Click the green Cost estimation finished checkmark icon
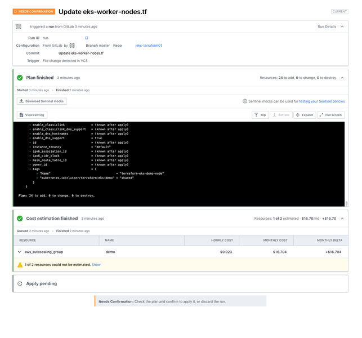 point(20,219)
